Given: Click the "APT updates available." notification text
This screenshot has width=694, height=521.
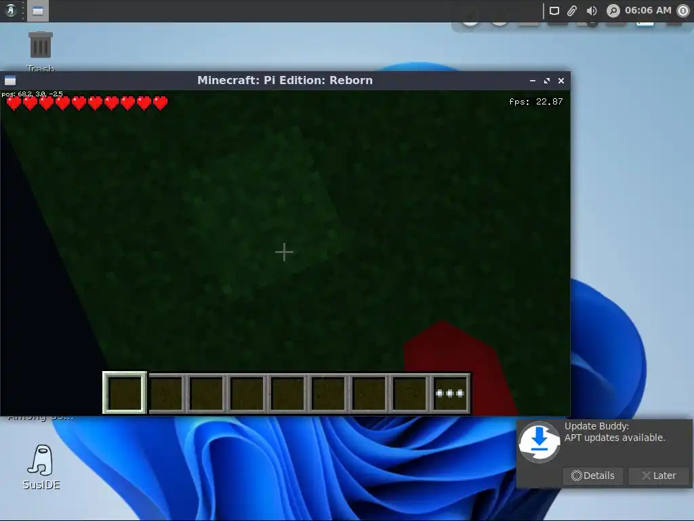Looking at the screenshot, I should point(615,438).
